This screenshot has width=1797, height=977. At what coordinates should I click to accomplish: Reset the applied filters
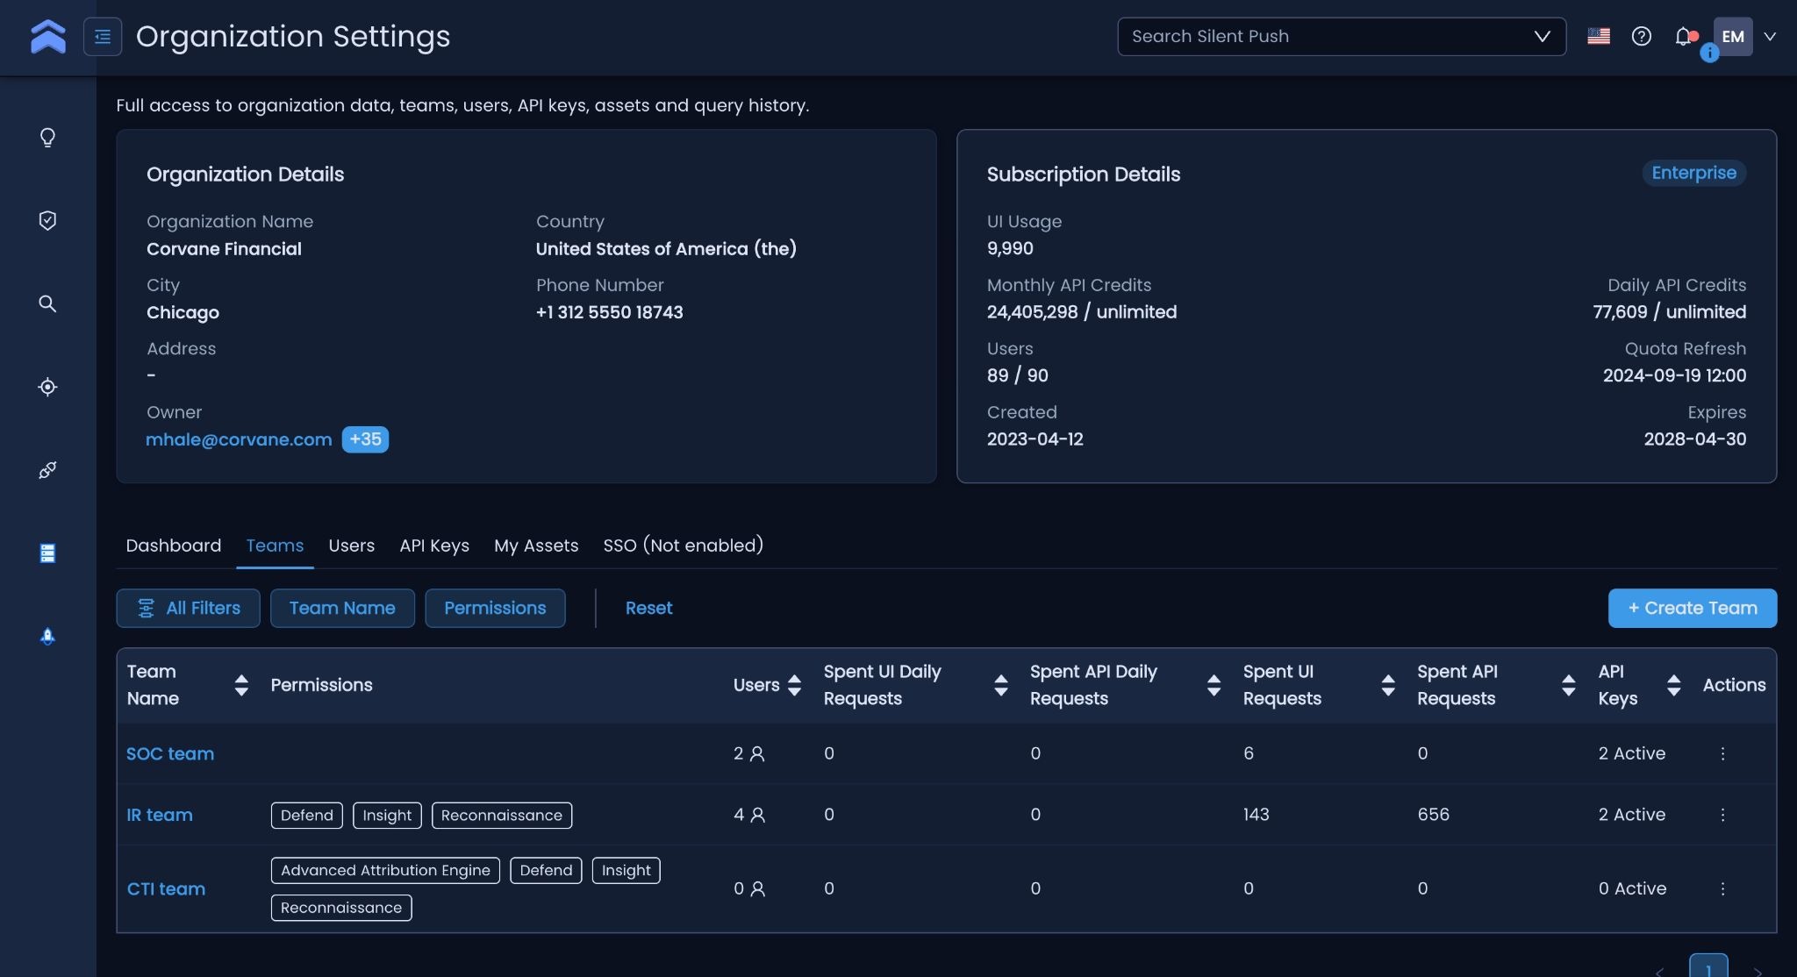[648, 608]
